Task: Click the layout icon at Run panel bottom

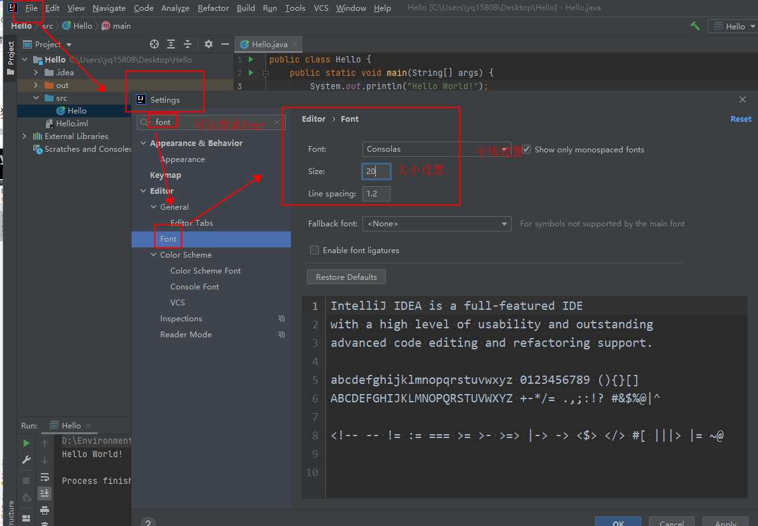Action: coord(27,518)
